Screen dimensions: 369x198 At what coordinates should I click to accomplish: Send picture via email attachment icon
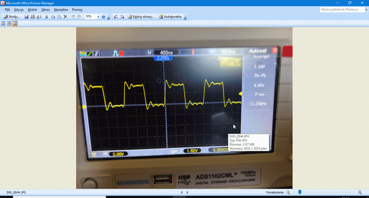[x=39, y=17]
